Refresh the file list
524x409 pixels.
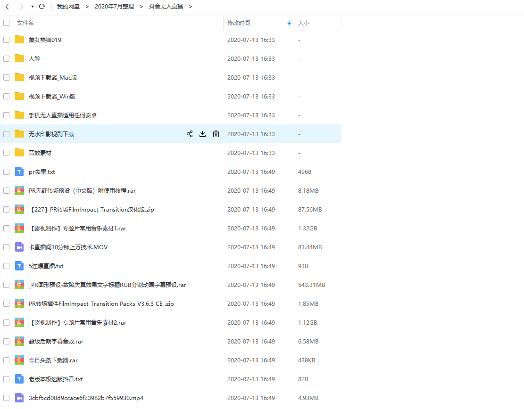[x=42, y=6]
